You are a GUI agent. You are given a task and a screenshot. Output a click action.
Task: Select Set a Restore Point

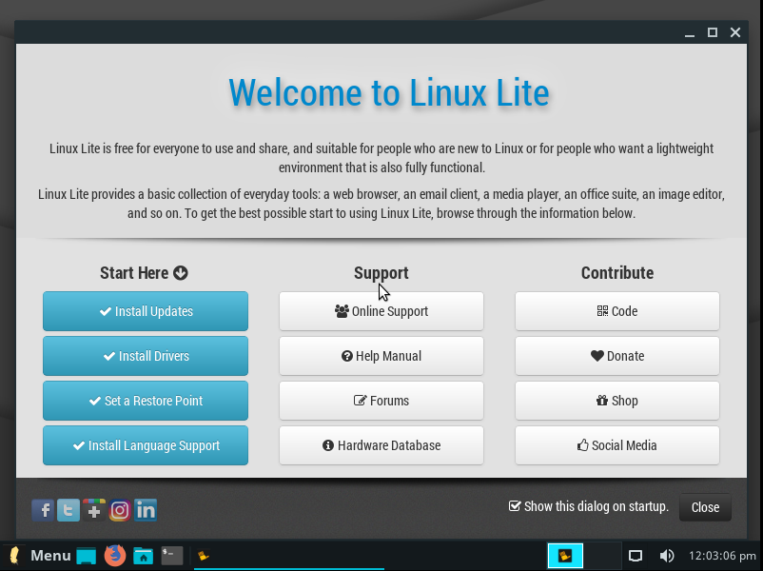(146, 401)
